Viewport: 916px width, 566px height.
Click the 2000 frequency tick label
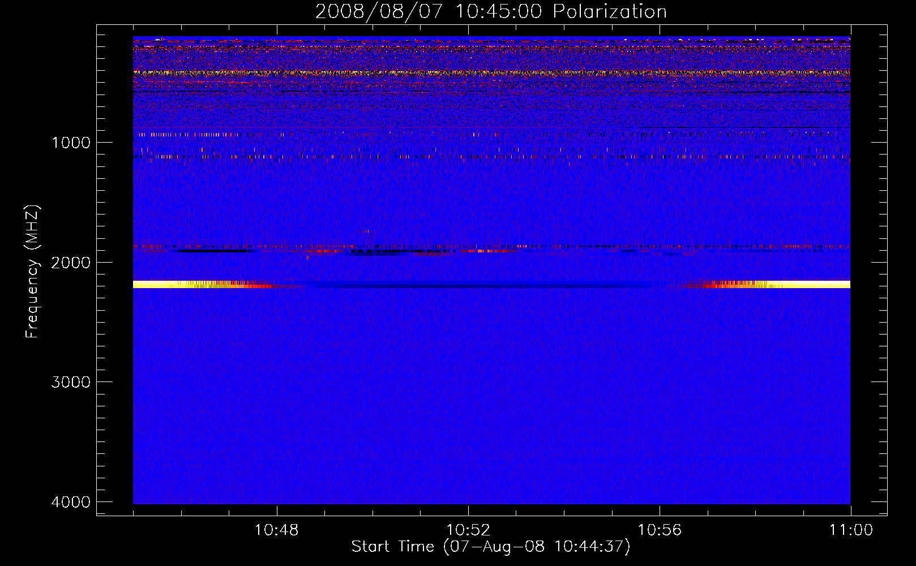[x=71, y=262]
